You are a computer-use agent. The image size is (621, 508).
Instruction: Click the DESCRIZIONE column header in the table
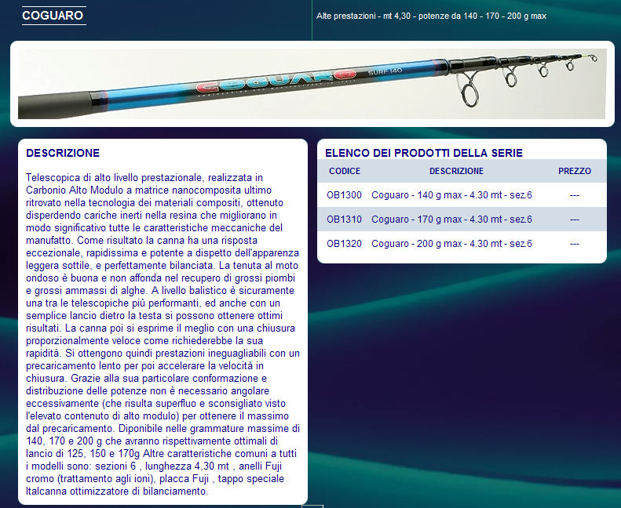tap(456, 171)
